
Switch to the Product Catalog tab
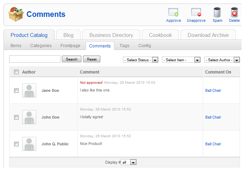point(29,35)
